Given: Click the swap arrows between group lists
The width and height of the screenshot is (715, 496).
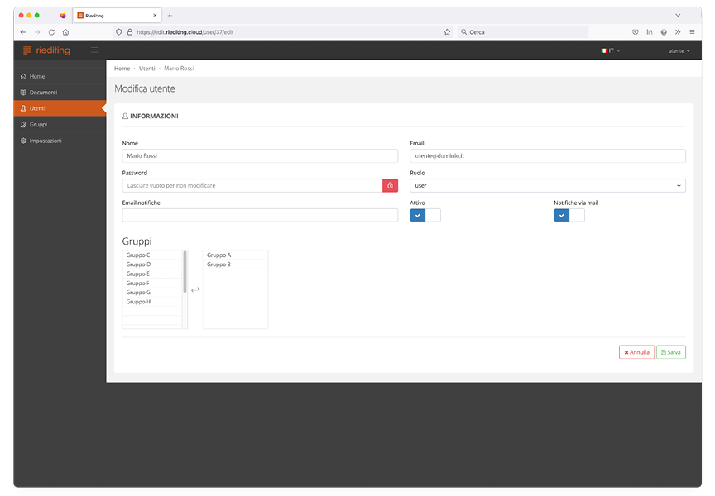Looking at the screenshot, I should (195, 289).
